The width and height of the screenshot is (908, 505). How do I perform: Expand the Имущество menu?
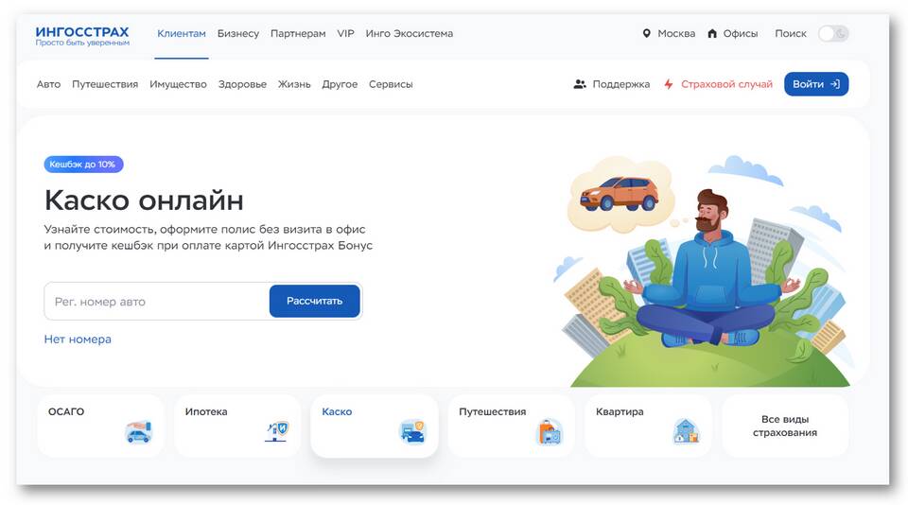178,84
